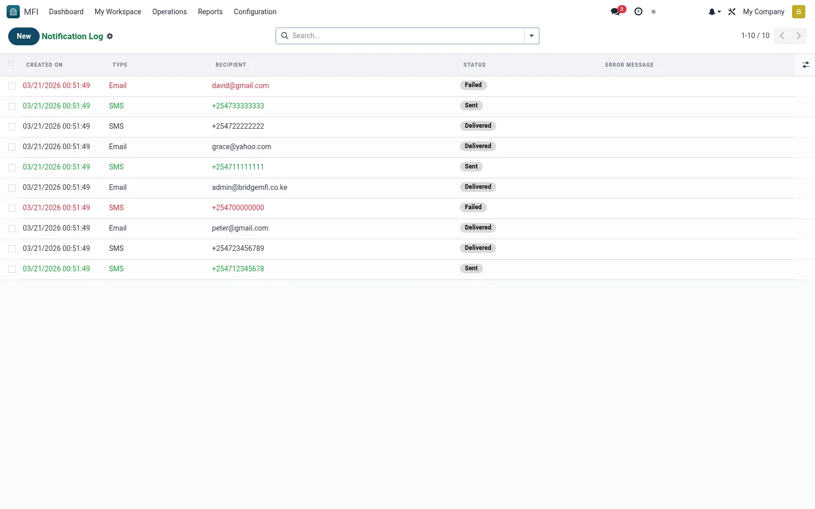Toggle the select-all header checkbox
This screenshot has width=815, height=509.
coord(11,64)
